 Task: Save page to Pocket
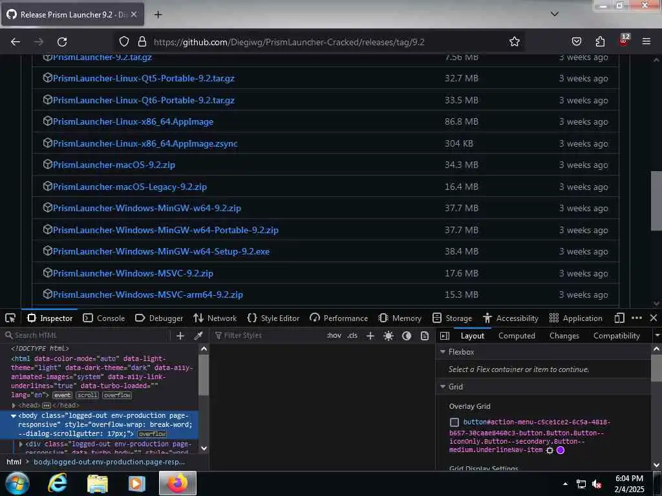coord(576,41)
